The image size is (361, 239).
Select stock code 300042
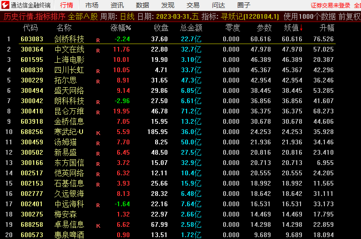[32, 101]
